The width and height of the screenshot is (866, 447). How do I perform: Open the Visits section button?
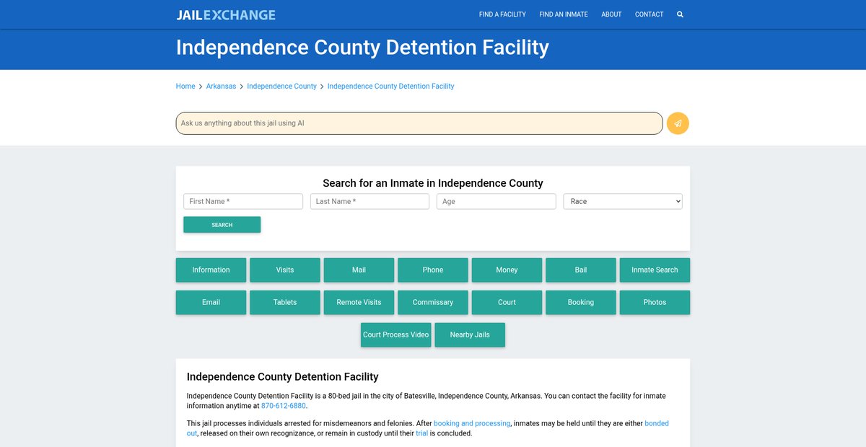click(285, 270)
